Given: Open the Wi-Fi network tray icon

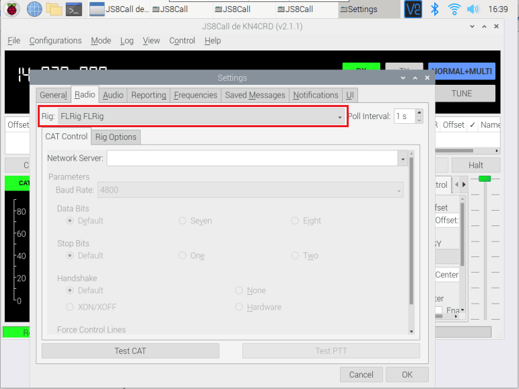Looking at the screenshot, I should (454, 9).
